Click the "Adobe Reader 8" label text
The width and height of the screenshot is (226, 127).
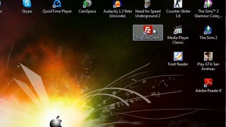208,91
